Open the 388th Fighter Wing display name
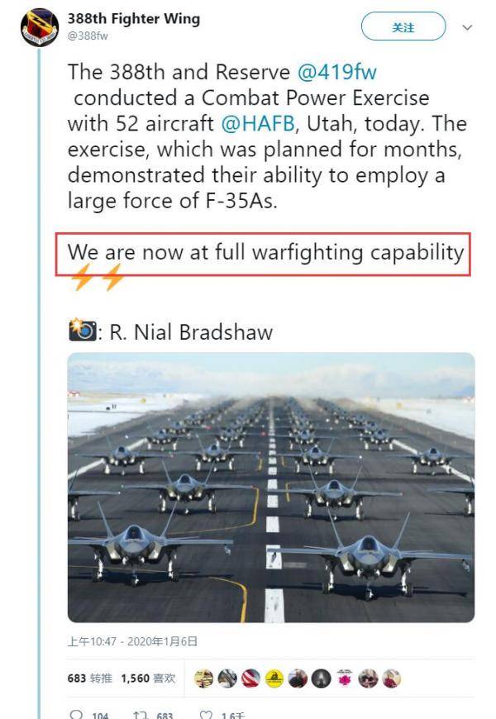Viewport: 496px width, 719px height. (134, 19)
